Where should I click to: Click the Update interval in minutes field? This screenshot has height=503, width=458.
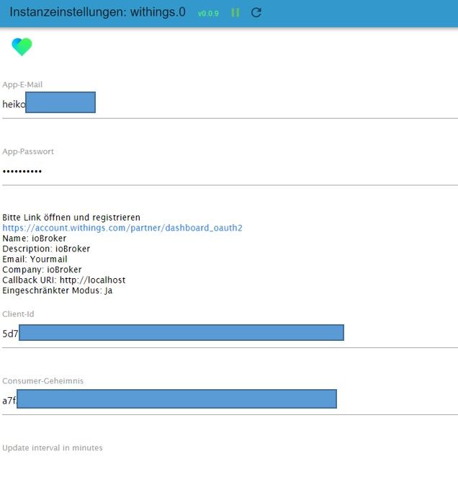(230, 467)
